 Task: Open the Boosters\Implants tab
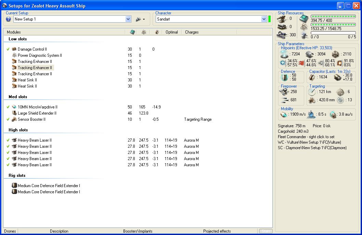point(138,231)
